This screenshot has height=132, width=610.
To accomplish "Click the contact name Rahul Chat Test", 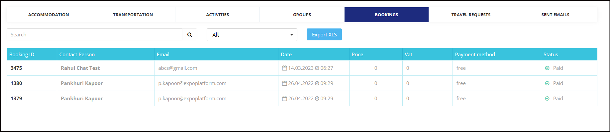I will [x=80, y=68].
